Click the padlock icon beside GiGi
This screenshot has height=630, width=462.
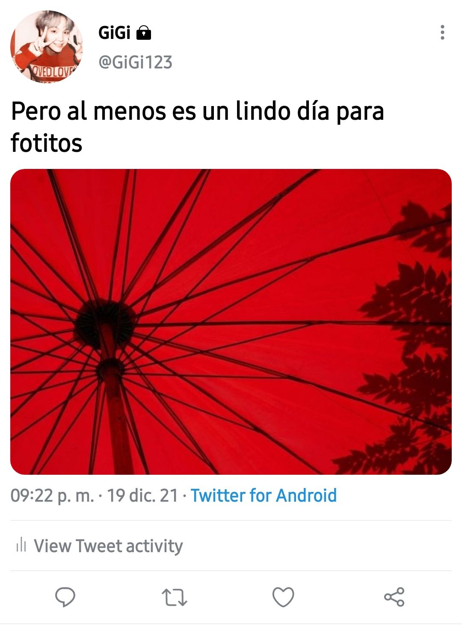(144, 33)
